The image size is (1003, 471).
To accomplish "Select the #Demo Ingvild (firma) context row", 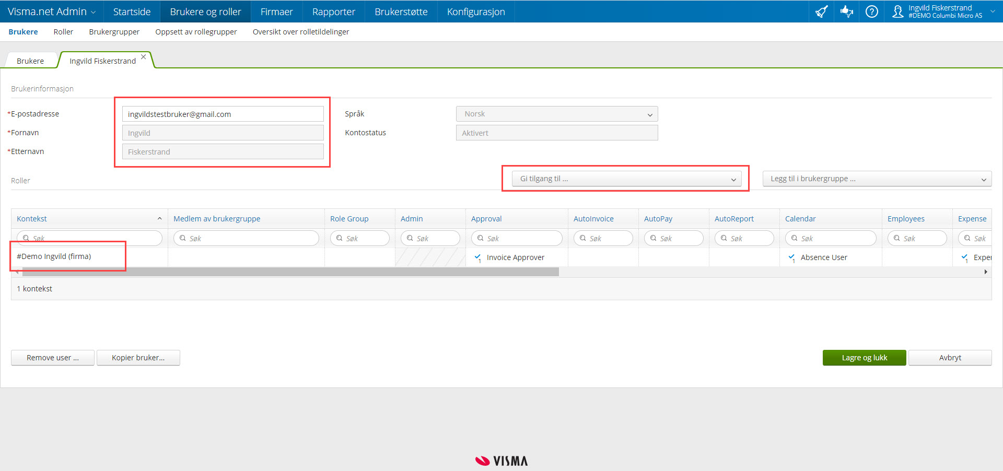I will point(54,256).
